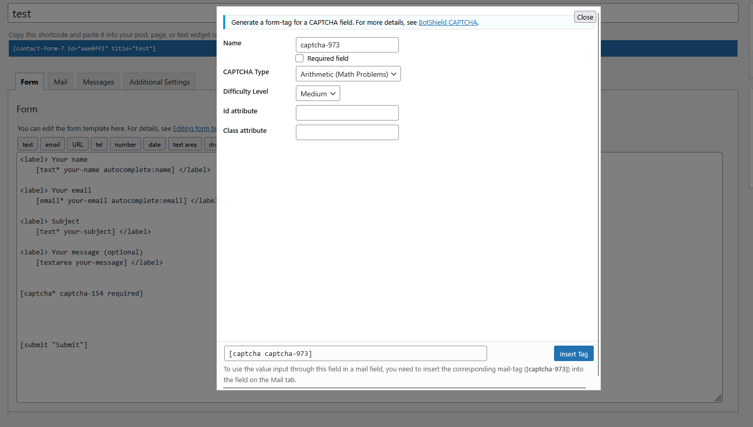Insert a date form-tag
This screenshot has width=753, height=427.
click(x=154, y=144)
